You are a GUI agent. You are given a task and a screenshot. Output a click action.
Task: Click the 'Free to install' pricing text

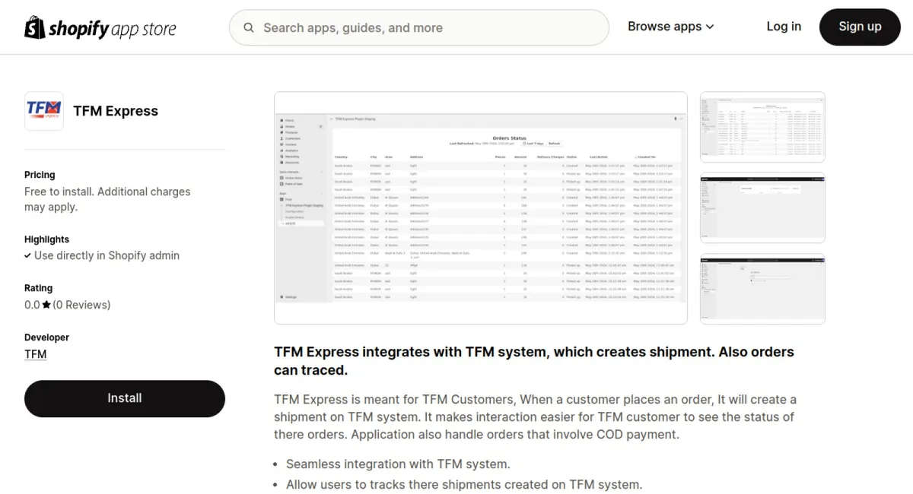tap(107, 199)
